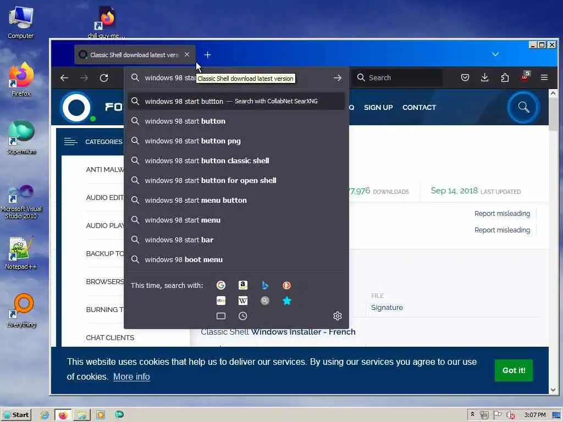Click the urlbar Go arrow
The width and height of the screenshot is (563, 422).
click(x=338, y=78)
